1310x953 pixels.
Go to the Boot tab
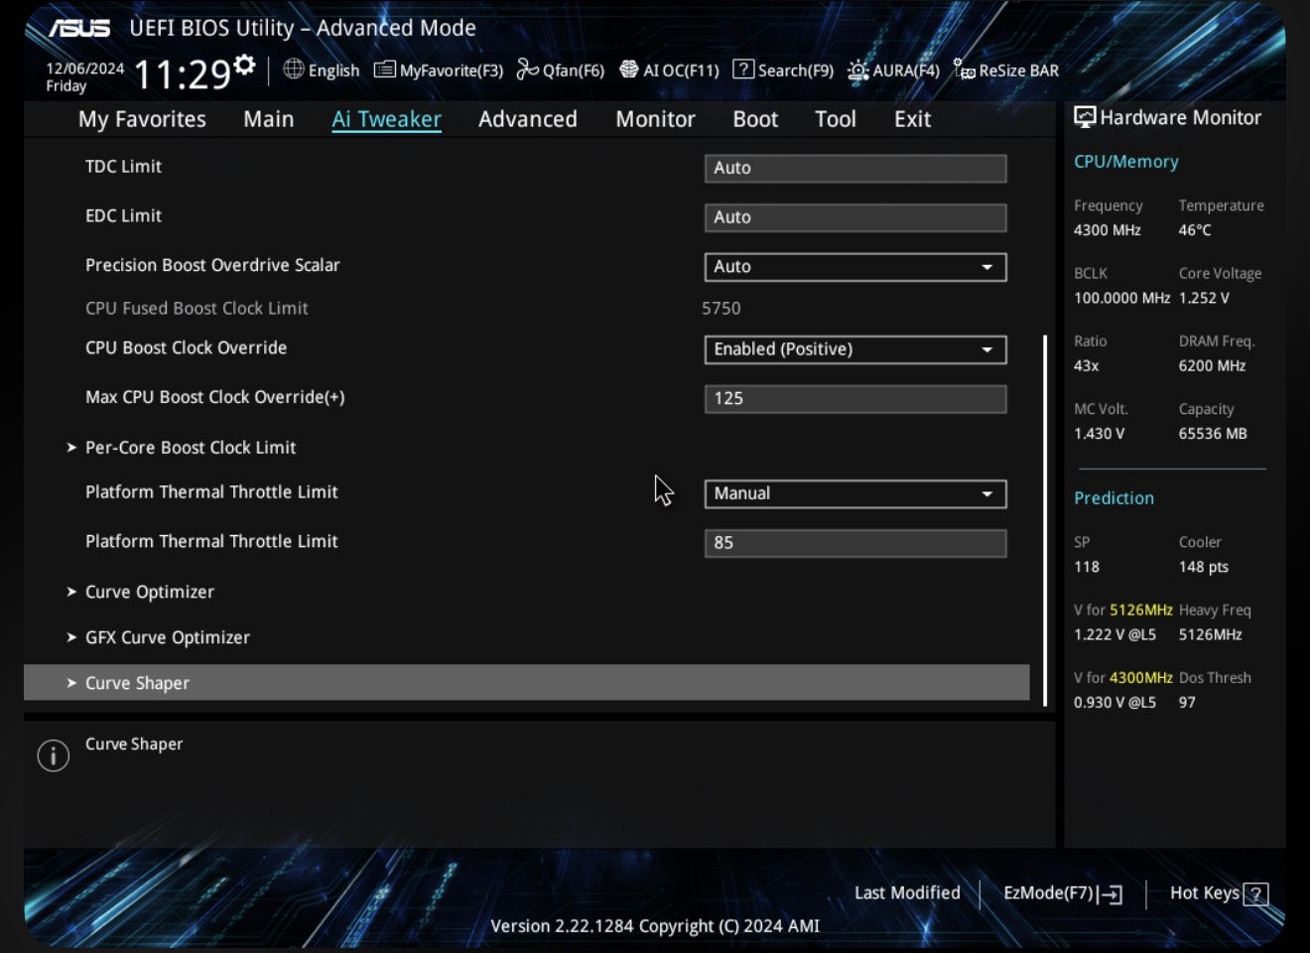755,119
